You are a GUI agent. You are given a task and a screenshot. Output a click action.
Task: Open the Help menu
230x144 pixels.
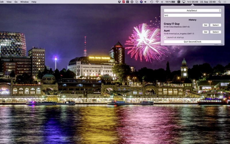(x=34, y=2)
